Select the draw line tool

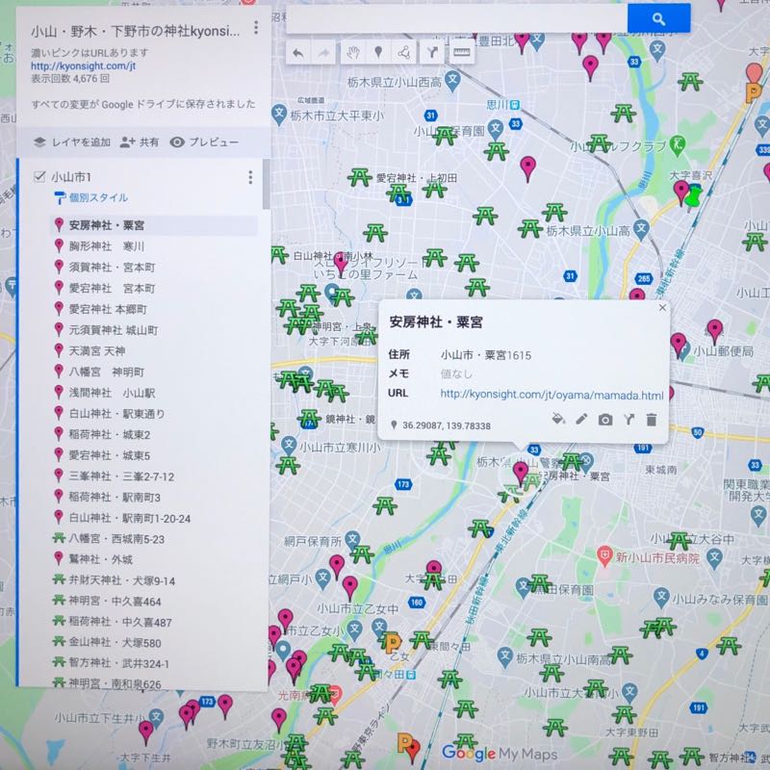(x=405, y=53)
